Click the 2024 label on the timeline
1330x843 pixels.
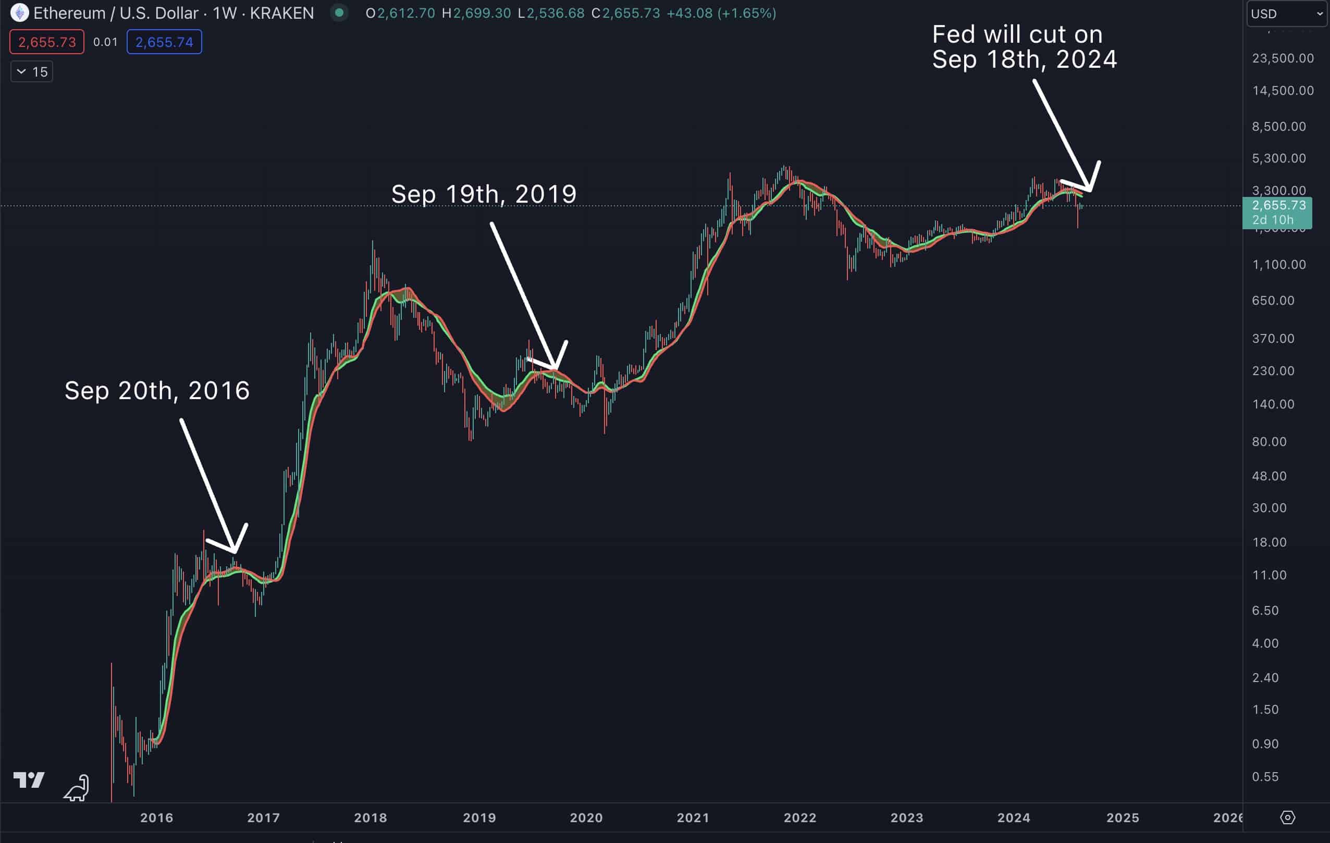(1015, 817)
